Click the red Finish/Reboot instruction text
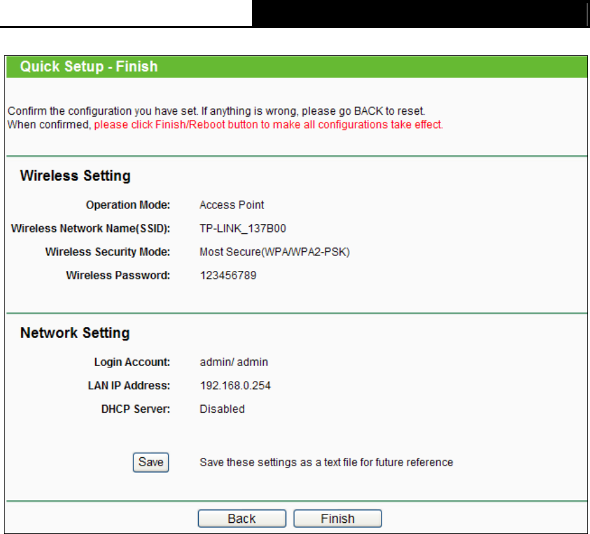 click(269, 124)
